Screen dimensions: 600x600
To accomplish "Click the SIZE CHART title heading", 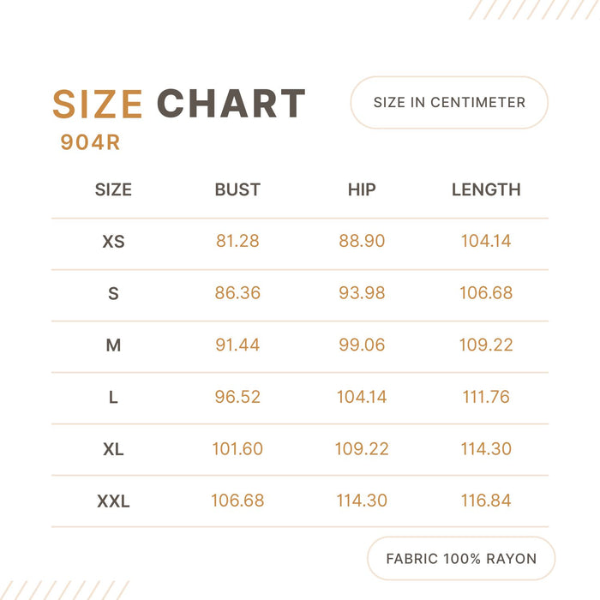I will [178, 104].
